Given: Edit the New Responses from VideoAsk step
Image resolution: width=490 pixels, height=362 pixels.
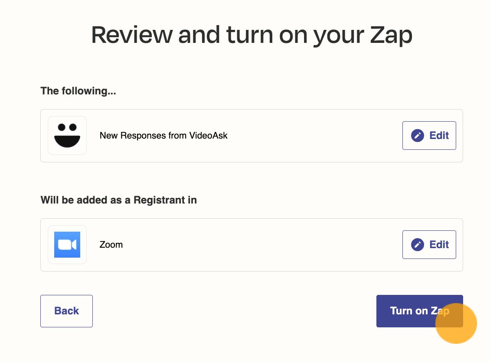Looking at the screenshot, I should pos(429,136).
